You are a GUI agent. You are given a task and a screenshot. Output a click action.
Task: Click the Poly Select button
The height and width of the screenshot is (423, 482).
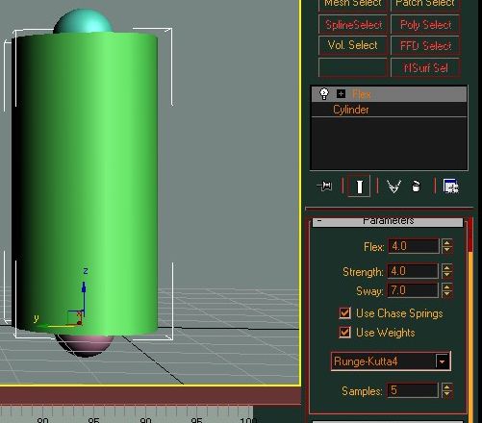pos(425,25)
